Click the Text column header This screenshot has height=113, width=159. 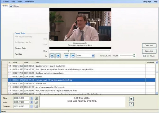coord(90,63)
